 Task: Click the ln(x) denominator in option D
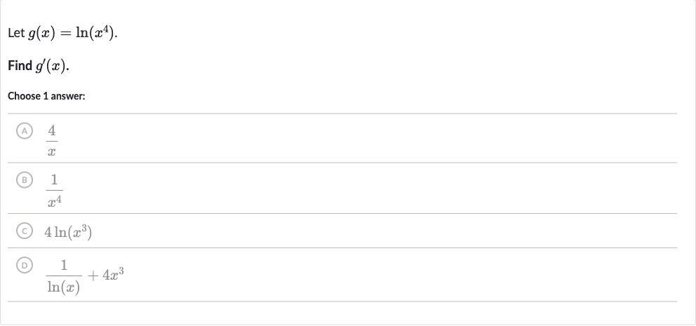[64, 287]
